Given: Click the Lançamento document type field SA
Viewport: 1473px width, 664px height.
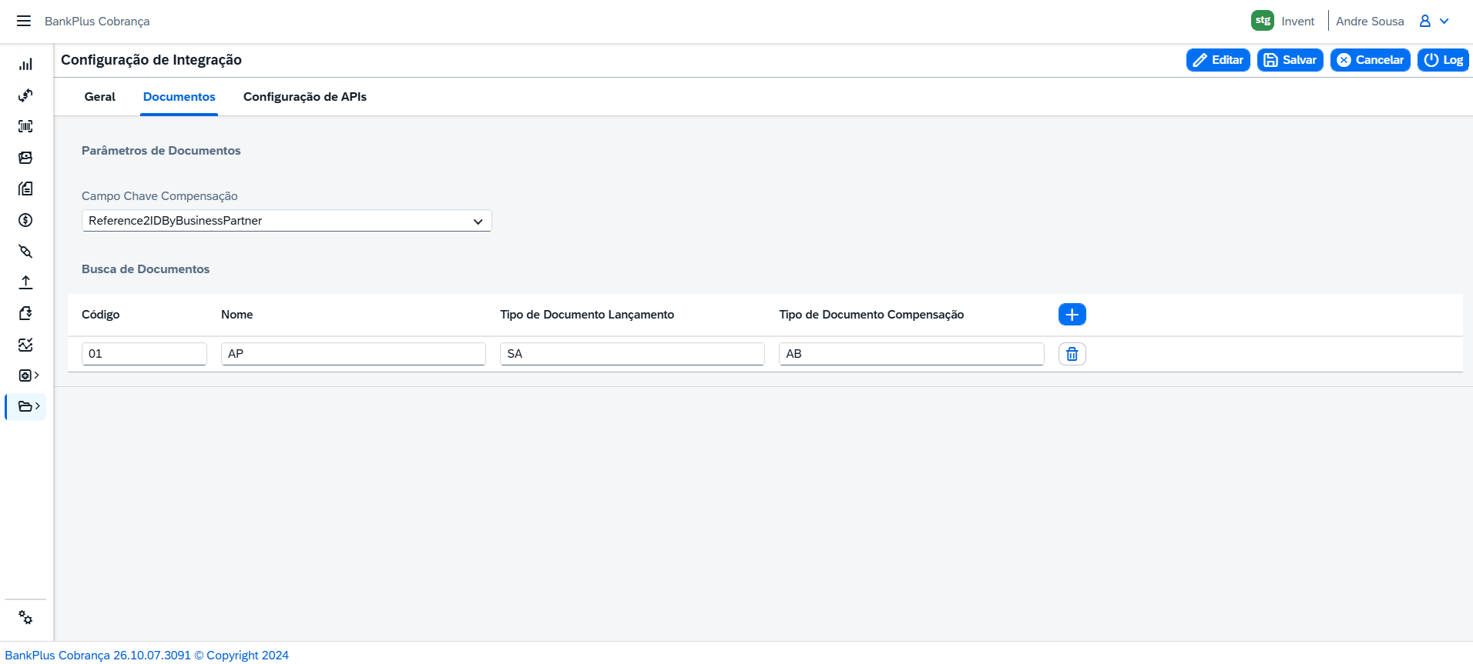Looking at the screenshot, I should [632, 354].
